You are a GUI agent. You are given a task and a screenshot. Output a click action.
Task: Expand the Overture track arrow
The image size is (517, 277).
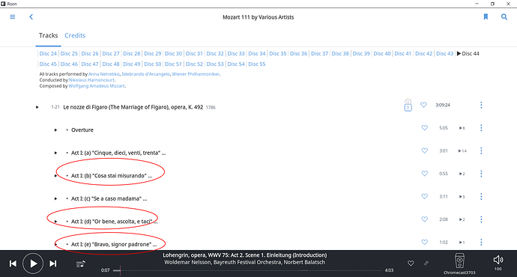(x=55, y=130)
